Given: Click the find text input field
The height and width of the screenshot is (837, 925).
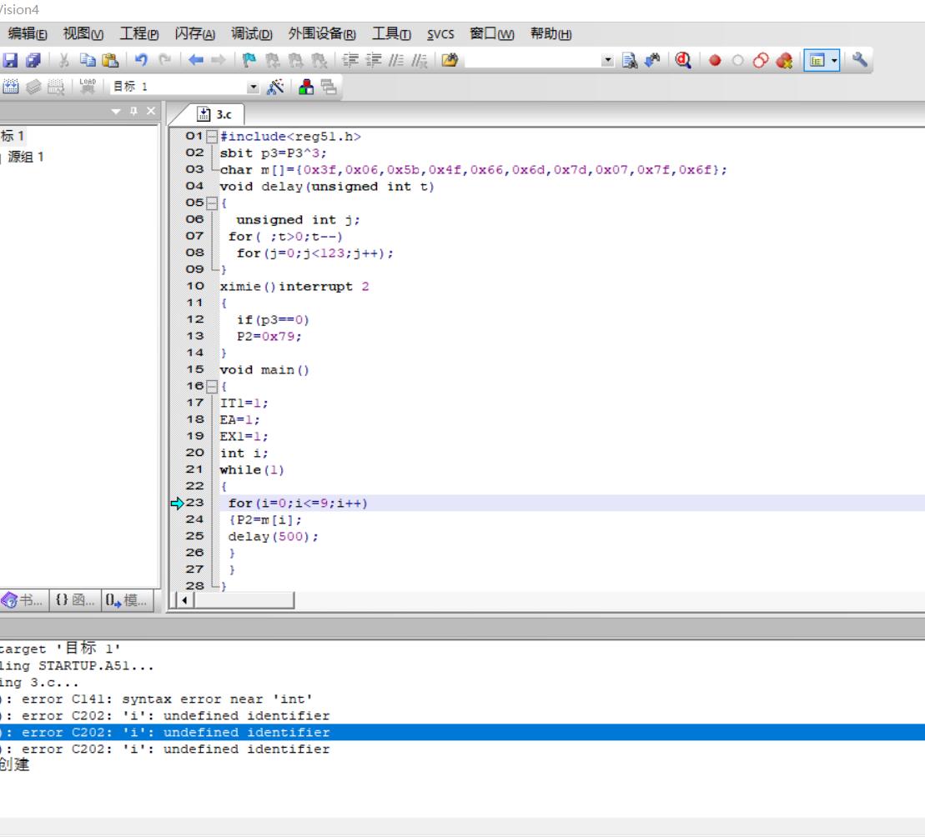Looking at the screenshot, I should (x=533, y=60).
